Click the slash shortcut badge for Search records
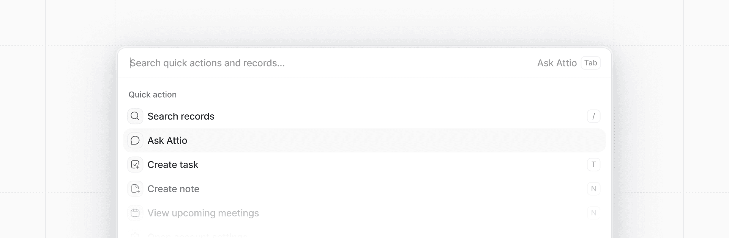The height and width of the screenshot is (238, 729). click(x=593, y=116)
